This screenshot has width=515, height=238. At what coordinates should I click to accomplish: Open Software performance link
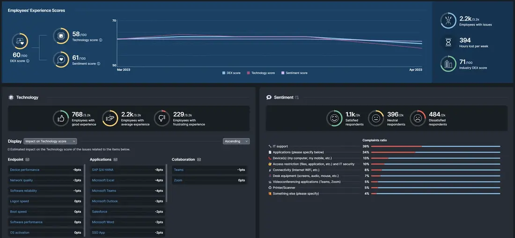26,222
